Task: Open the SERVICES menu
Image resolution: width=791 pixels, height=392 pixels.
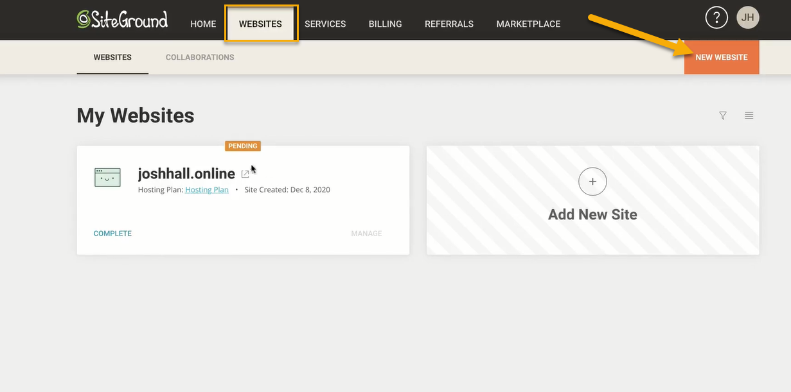Action: [x=325, y=24]
